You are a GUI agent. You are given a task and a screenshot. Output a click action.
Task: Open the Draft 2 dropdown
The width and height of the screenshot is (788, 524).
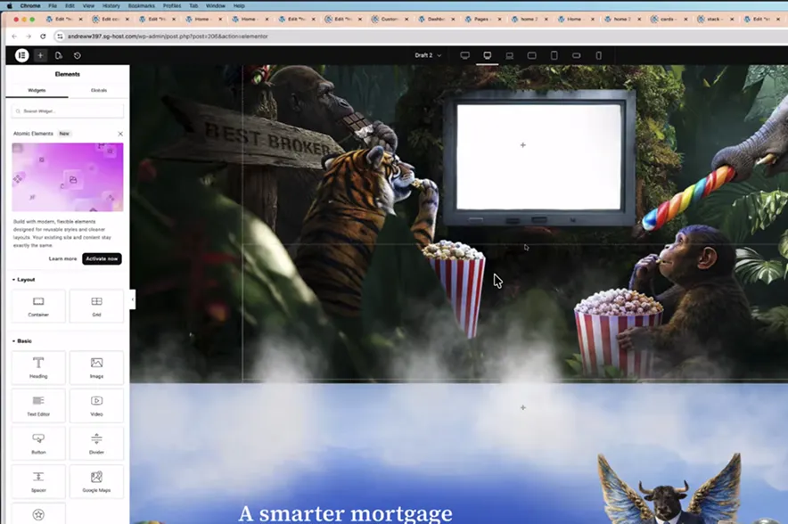pos(428,55)
